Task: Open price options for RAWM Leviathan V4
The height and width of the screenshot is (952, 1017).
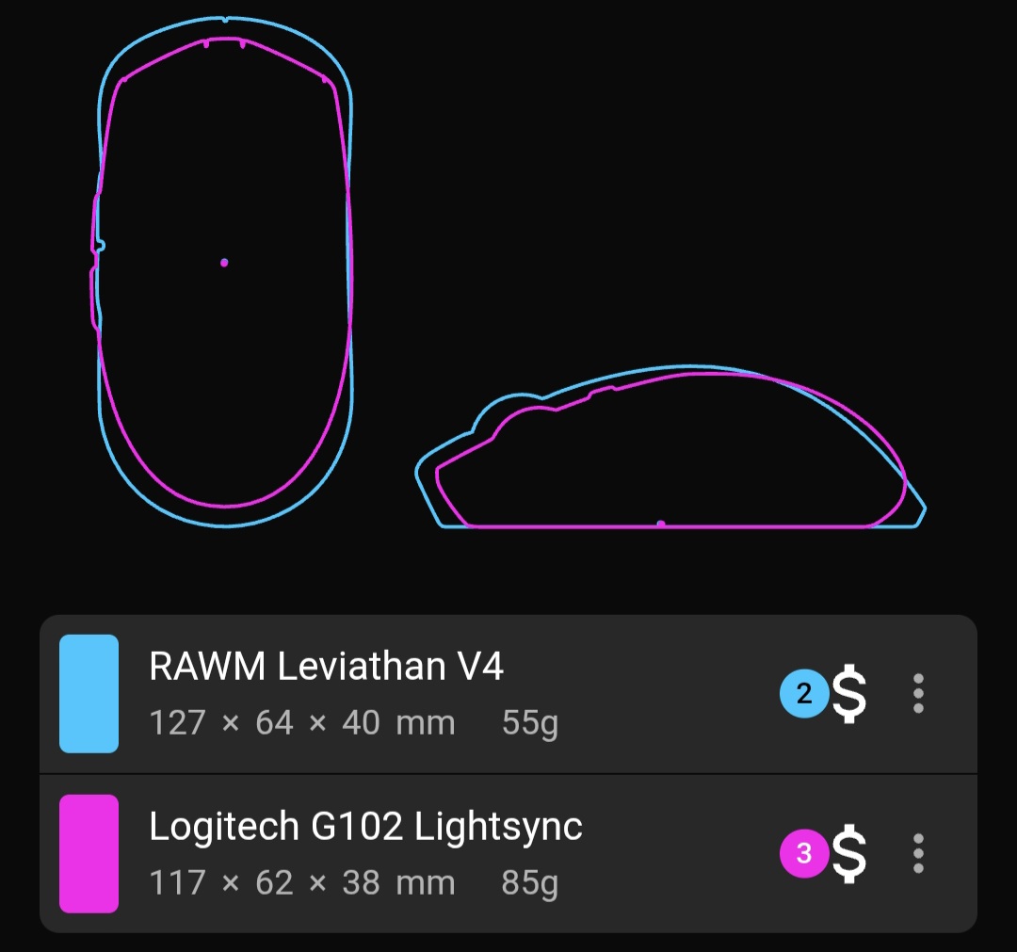Action: (848, 694)
